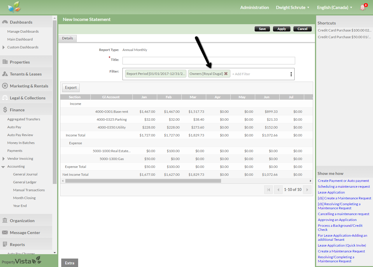Expand the Vendor Invoicing submenu
Screen dimensions: 373x267
(x=3, y=159)
